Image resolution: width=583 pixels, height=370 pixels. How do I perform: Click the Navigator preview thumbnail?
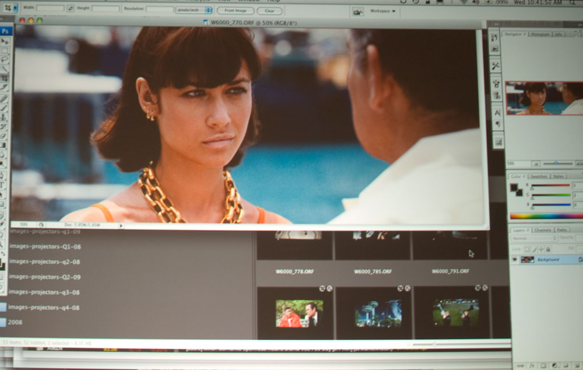coord(545,98)
